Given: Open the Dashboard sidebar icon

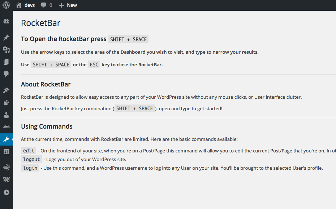Looking at the screenshot, I should click(x=7, y=21).
